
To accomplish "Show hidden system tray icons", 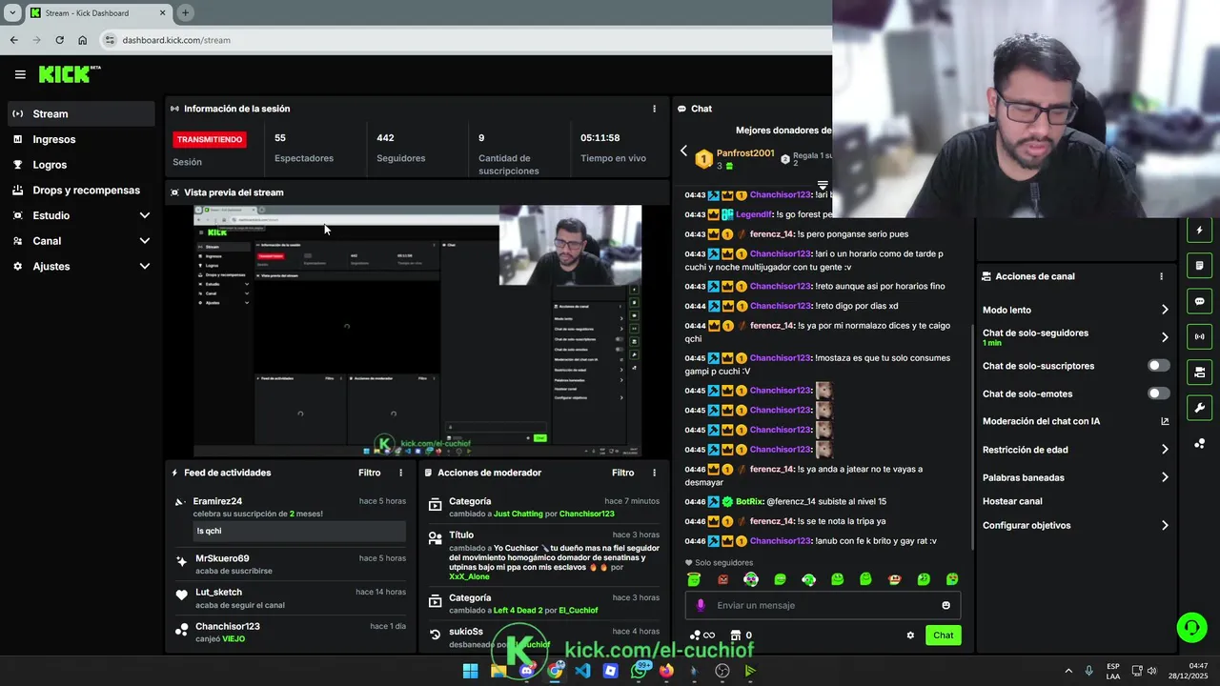I will click(1067, 671).
